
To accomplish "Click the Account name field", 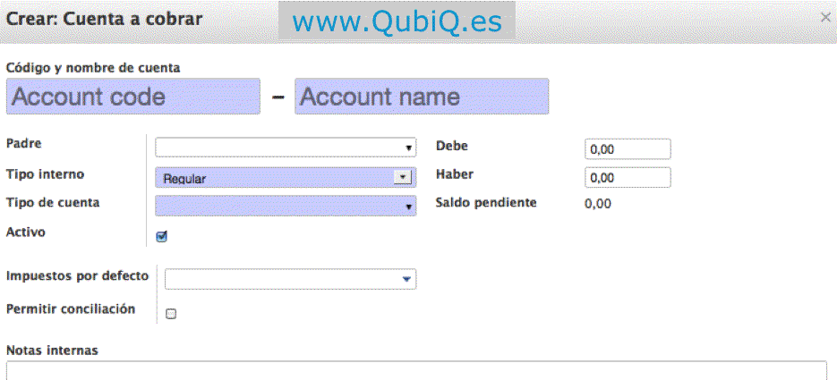I will point(422,97).
